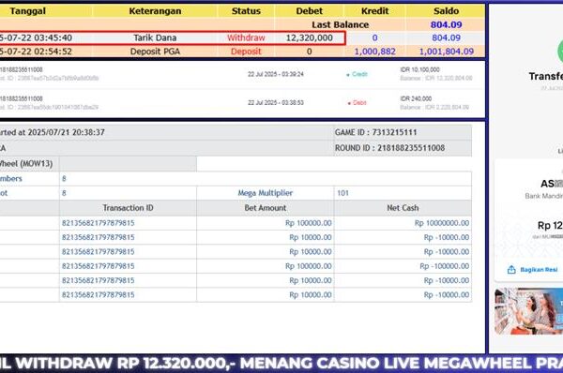The image size is (563, 373).
Task: Click the Debet column header
Action: (x=309, y=10)
